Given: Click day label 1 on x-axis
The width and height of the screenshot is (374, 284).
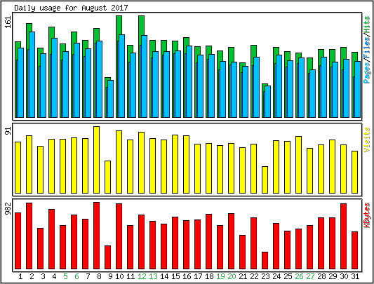Looking at the screenshot, I should 20,276.
